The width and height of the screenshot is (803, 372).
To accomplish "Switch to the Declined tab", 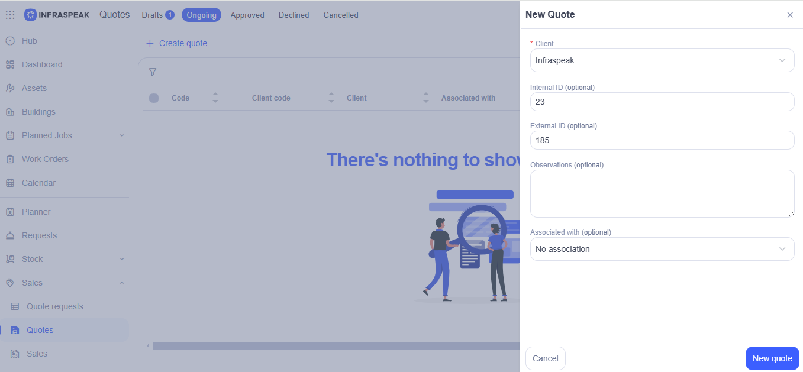I will pos(294,15).
